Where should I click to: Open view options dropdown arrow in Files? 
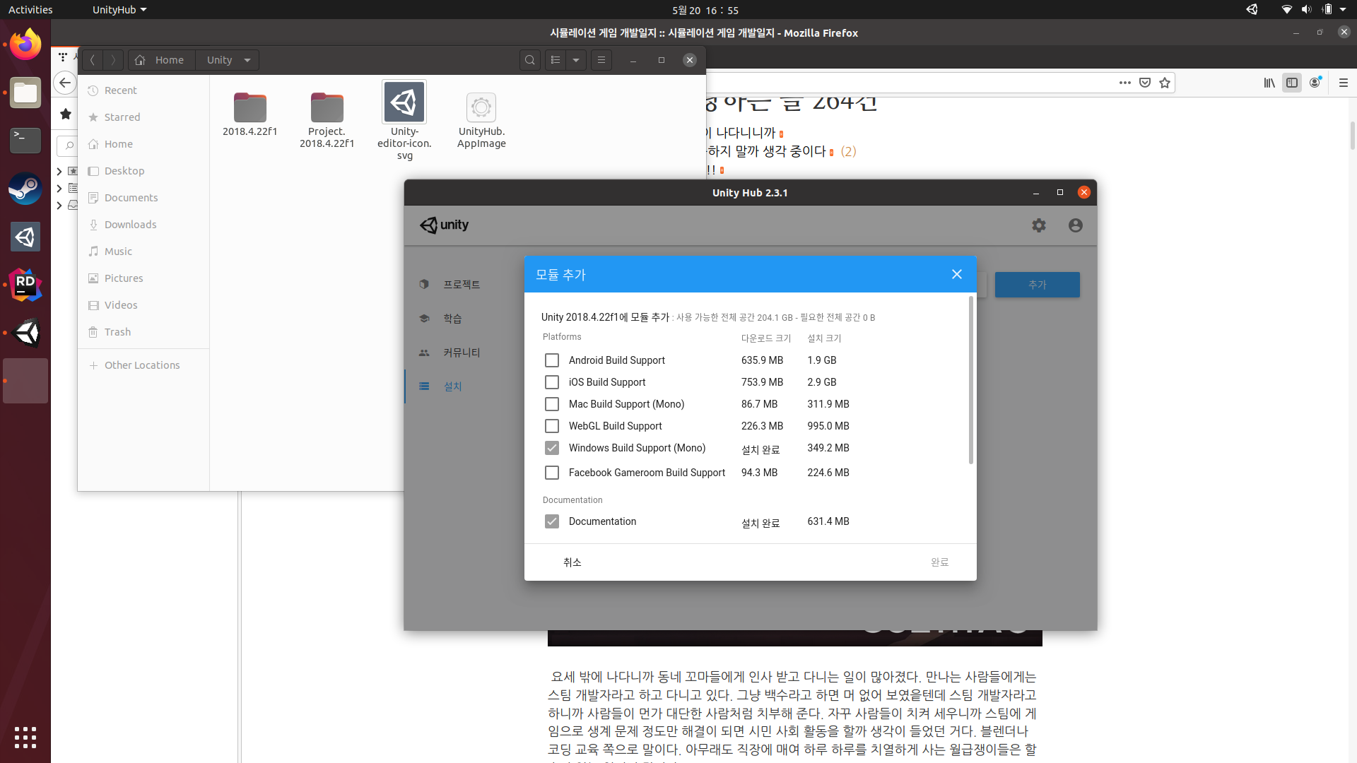pos(576,60)
